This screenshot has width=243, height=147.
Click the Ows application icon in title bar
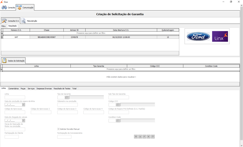[2, 2]
